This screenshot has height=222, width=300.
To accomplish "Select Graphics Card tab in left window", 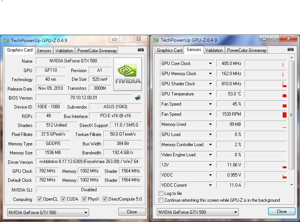I will coord(20,50).
